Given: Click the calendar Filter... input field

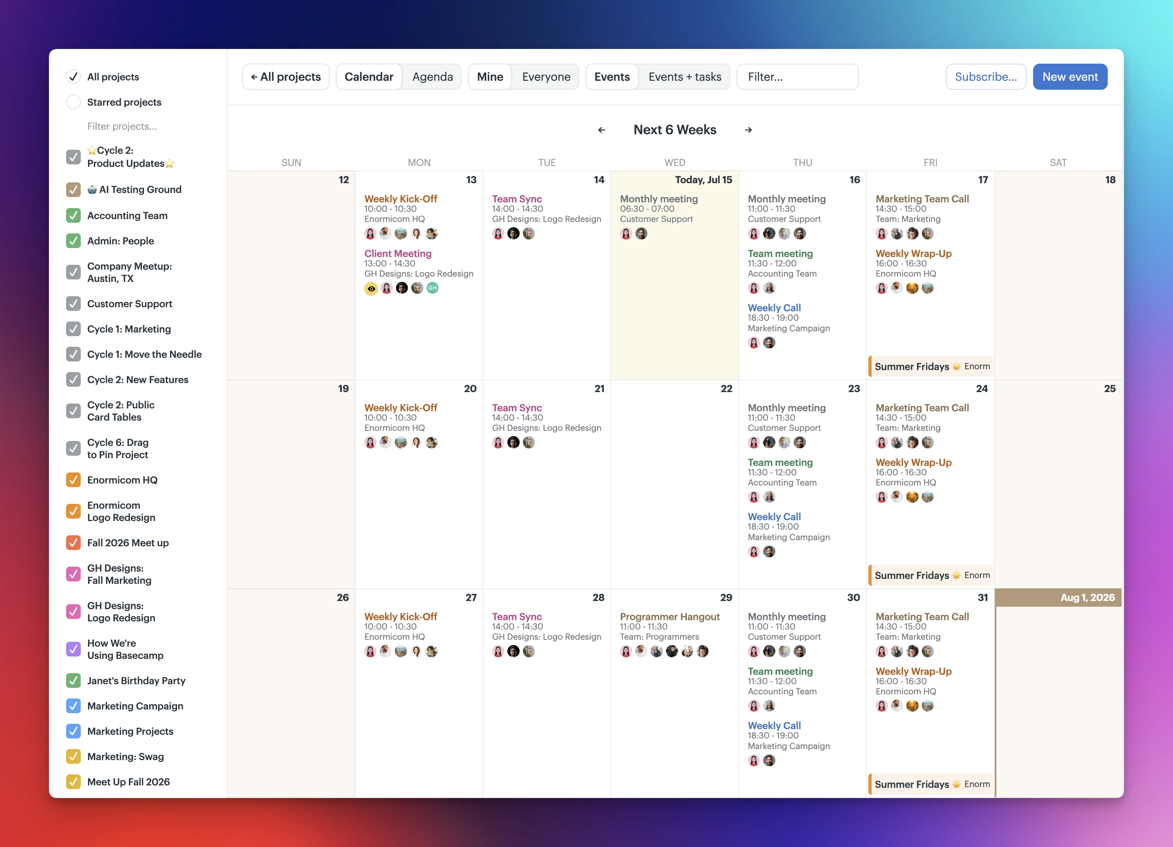Looking at the screenshot, I should pyautogui.click(x=797, y=77).
